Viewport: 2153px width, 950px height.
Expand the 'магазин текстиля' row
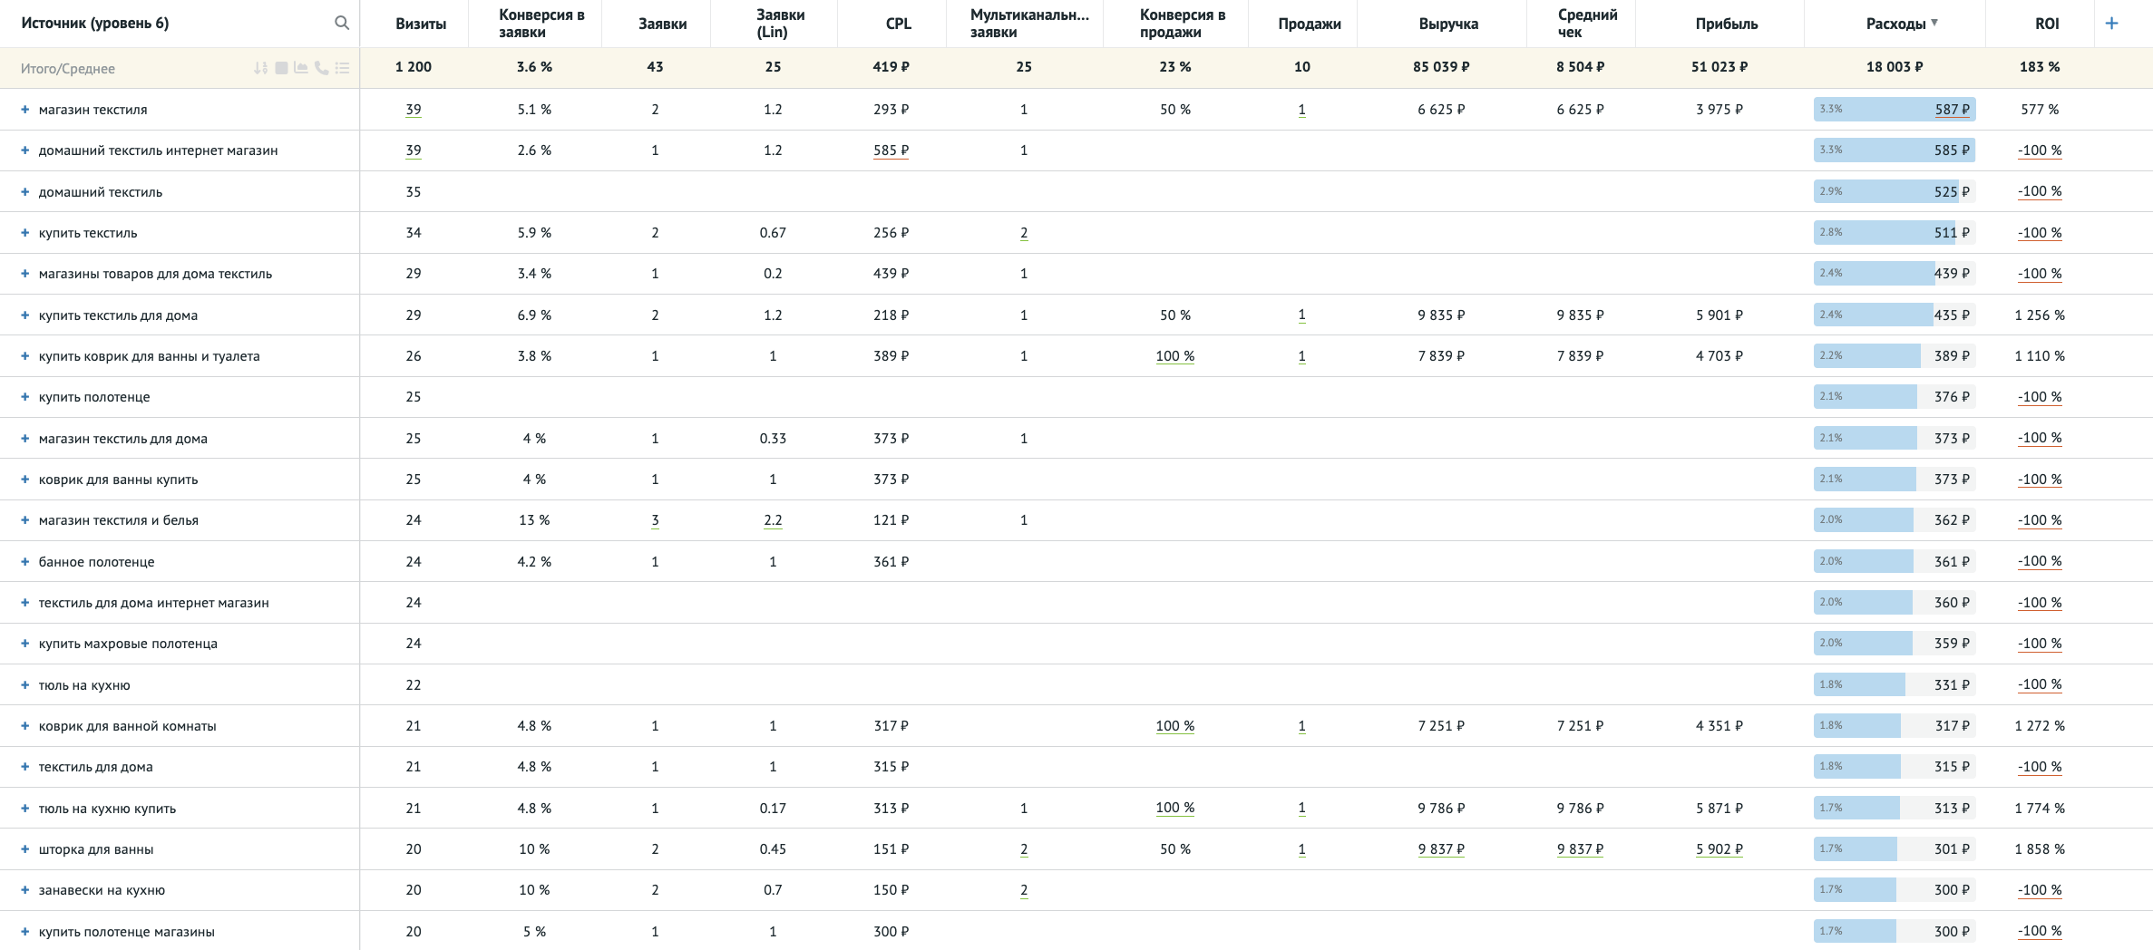coord(25,110)
